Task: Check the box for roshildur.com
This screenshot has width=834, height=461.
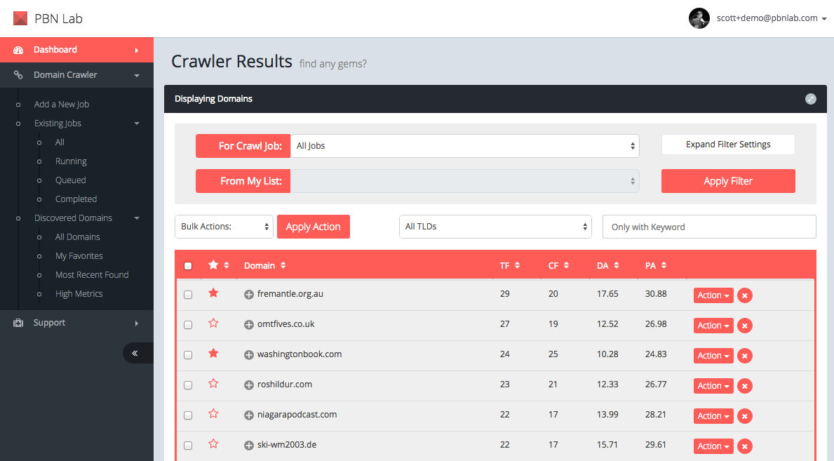Action: click(x=188, y=385)
